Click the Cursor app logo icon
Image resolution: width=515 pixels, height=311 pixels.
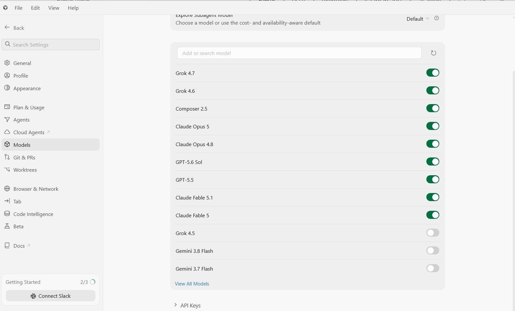coord(5,8)
